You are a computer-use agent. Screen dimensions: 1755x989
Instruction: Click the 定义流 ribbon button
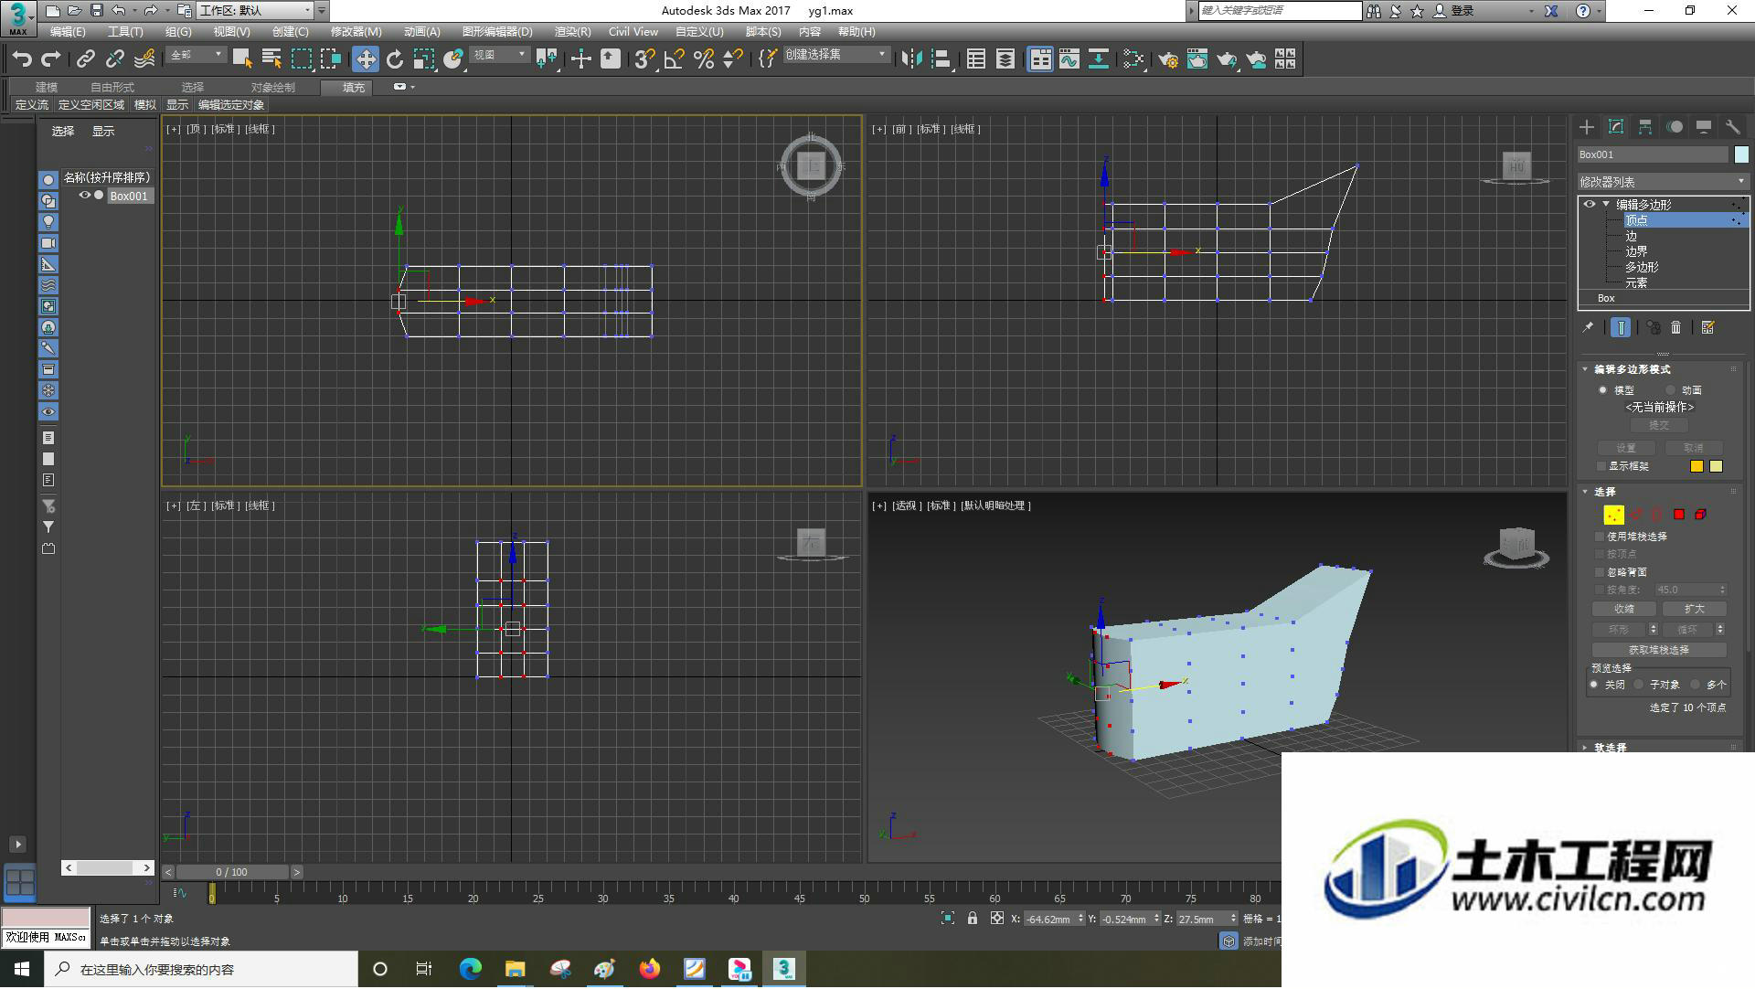[x=32, y=105]
